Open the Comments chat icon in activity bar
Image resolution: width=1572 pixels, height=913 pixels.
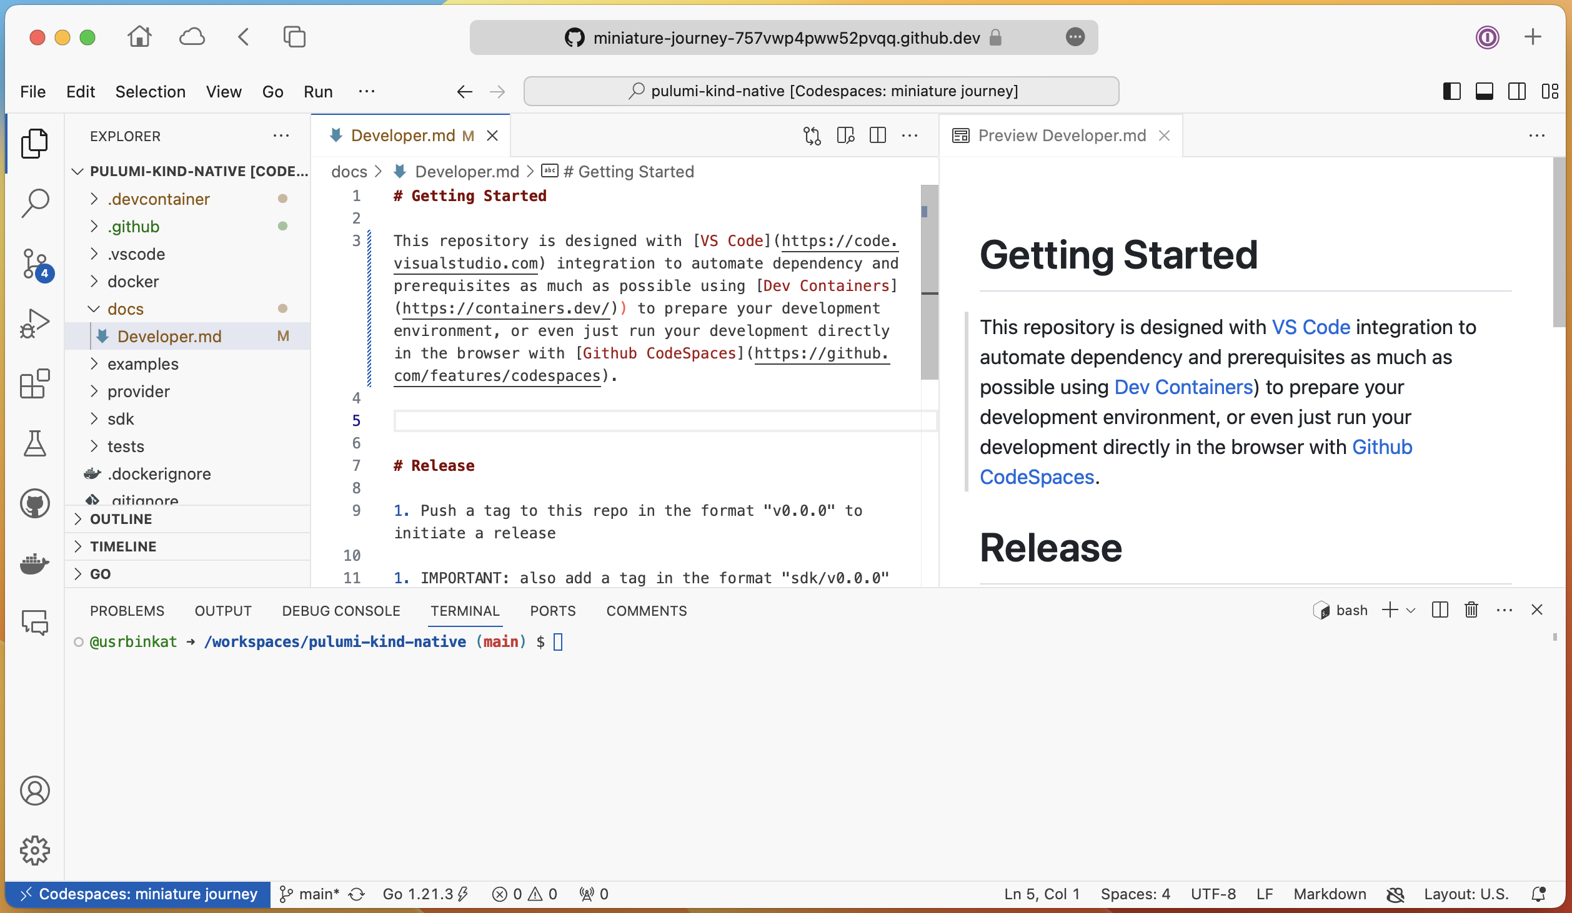coord(35,623)
